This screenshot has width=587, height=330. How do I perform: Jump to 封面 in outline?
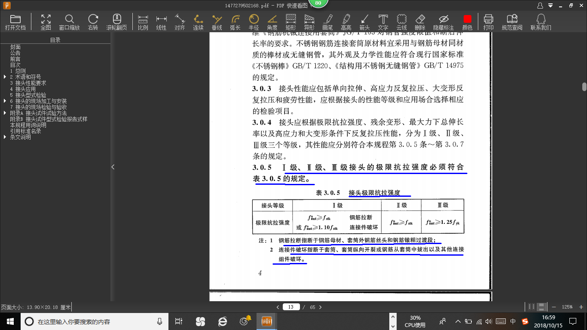15,47
